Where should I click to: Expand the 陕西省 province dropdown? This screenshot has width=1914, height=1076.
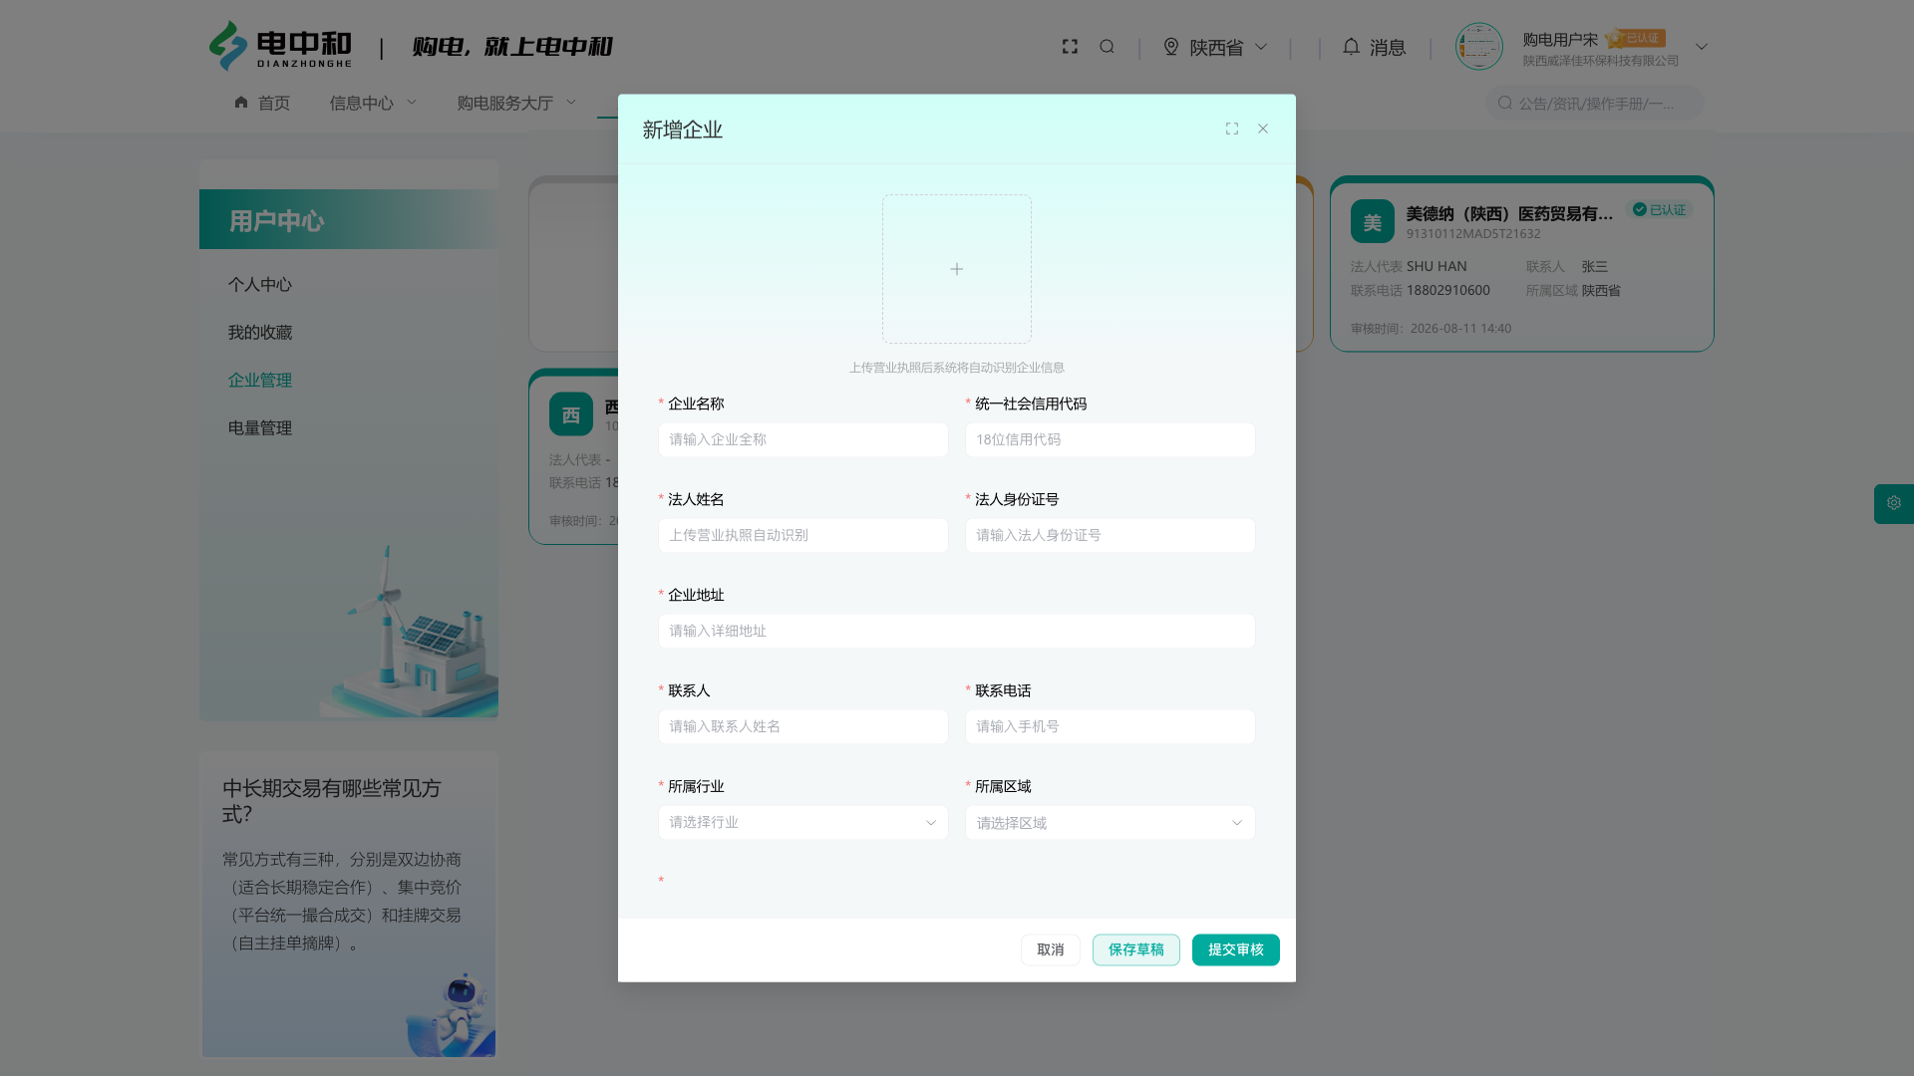coord(1261,47)
